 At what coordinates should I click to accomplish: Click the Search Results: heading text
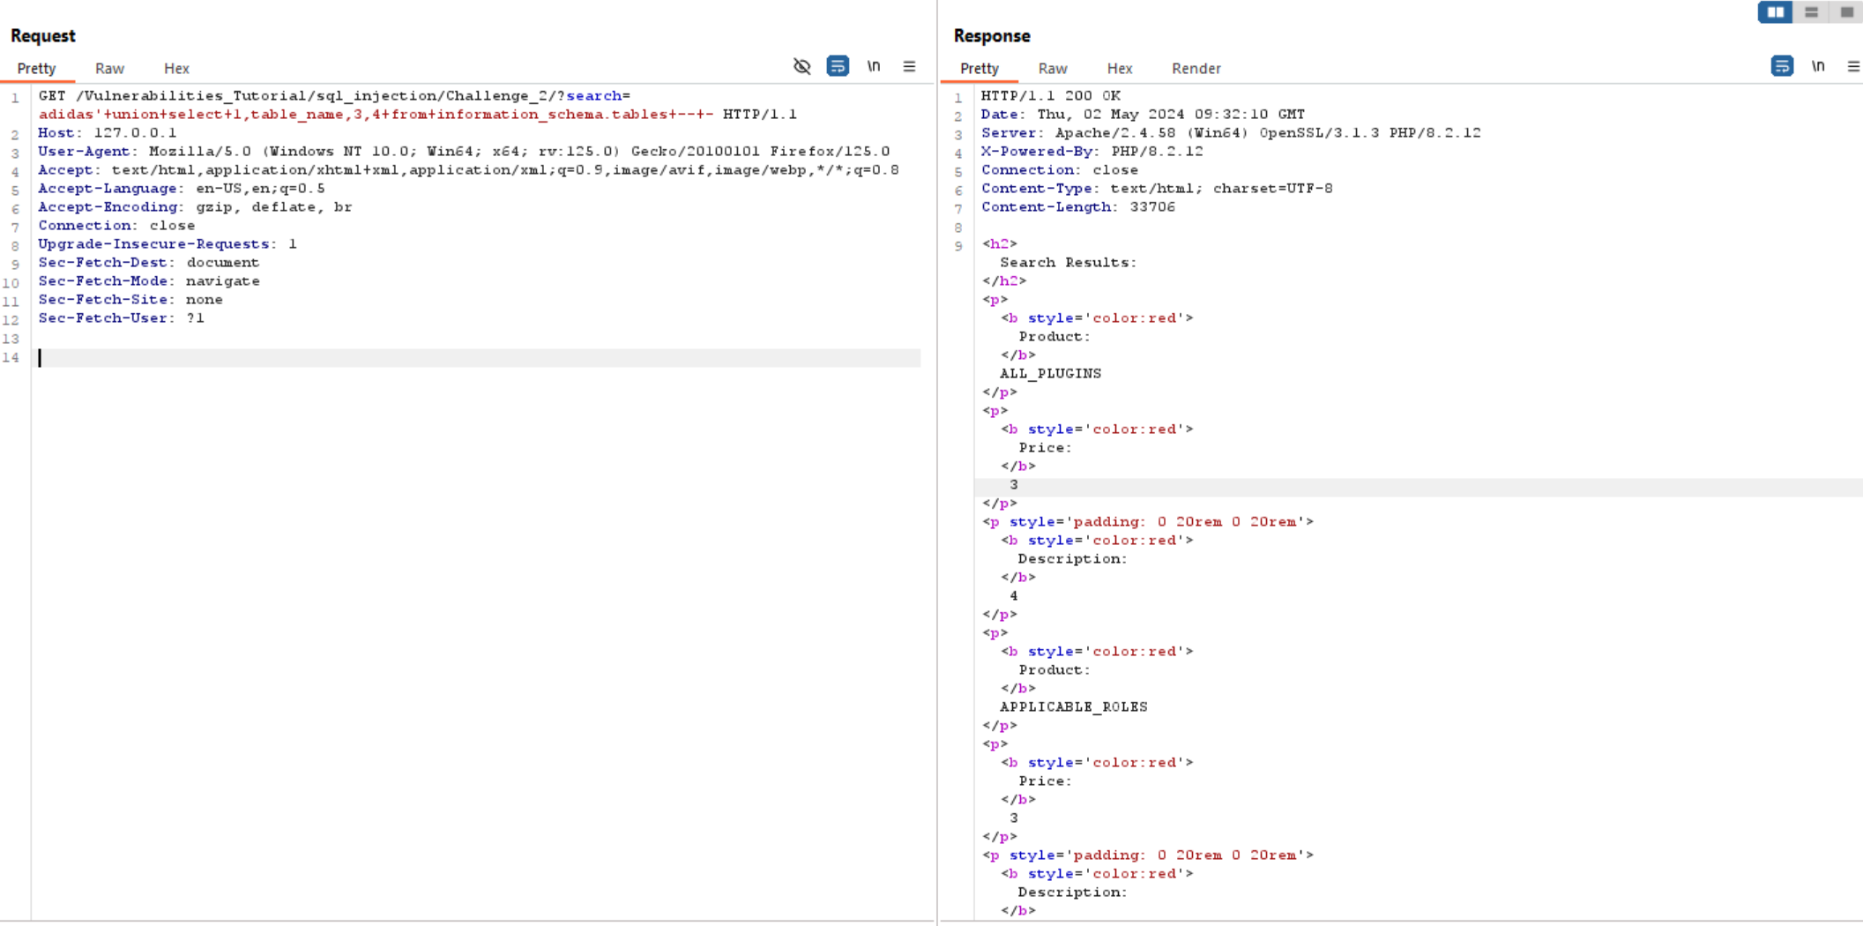pos(1069,263)
